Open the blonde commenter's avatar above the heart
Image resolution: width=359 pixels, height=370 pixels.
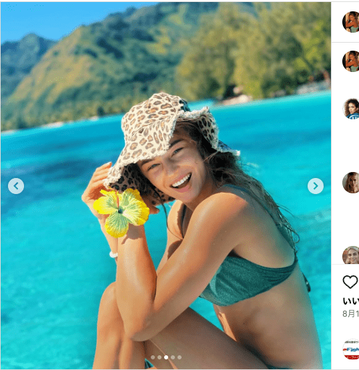(351, 255)
